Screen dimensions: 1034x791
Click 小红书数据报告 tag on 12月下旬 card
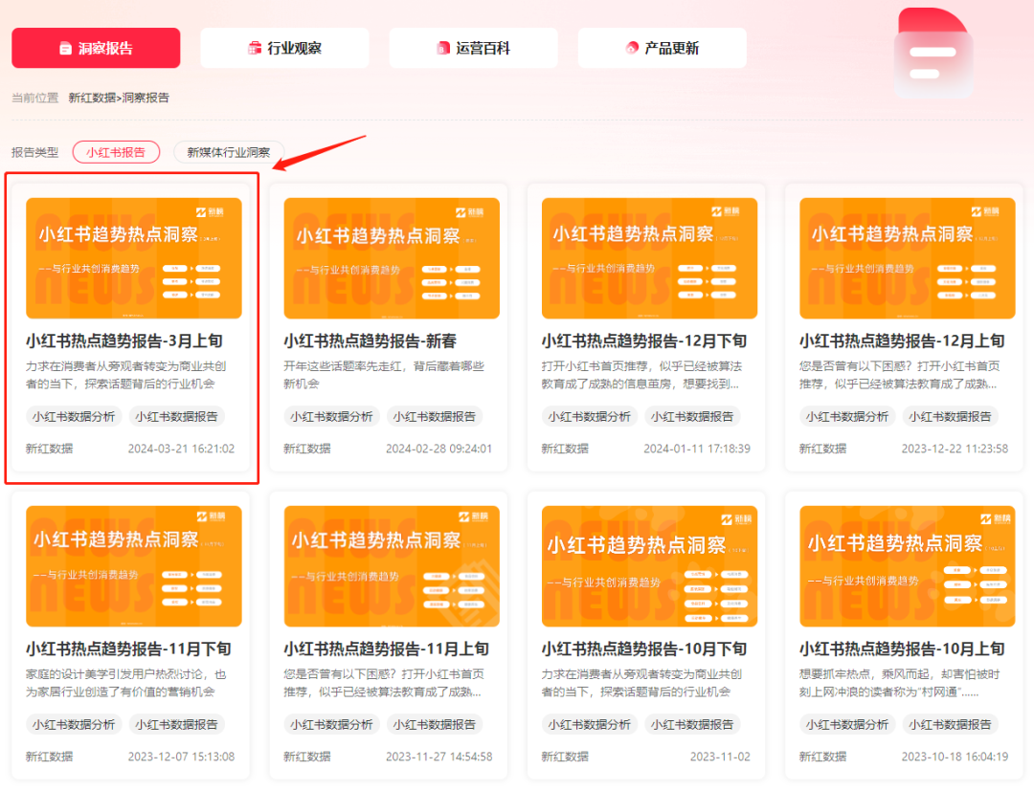692,417
